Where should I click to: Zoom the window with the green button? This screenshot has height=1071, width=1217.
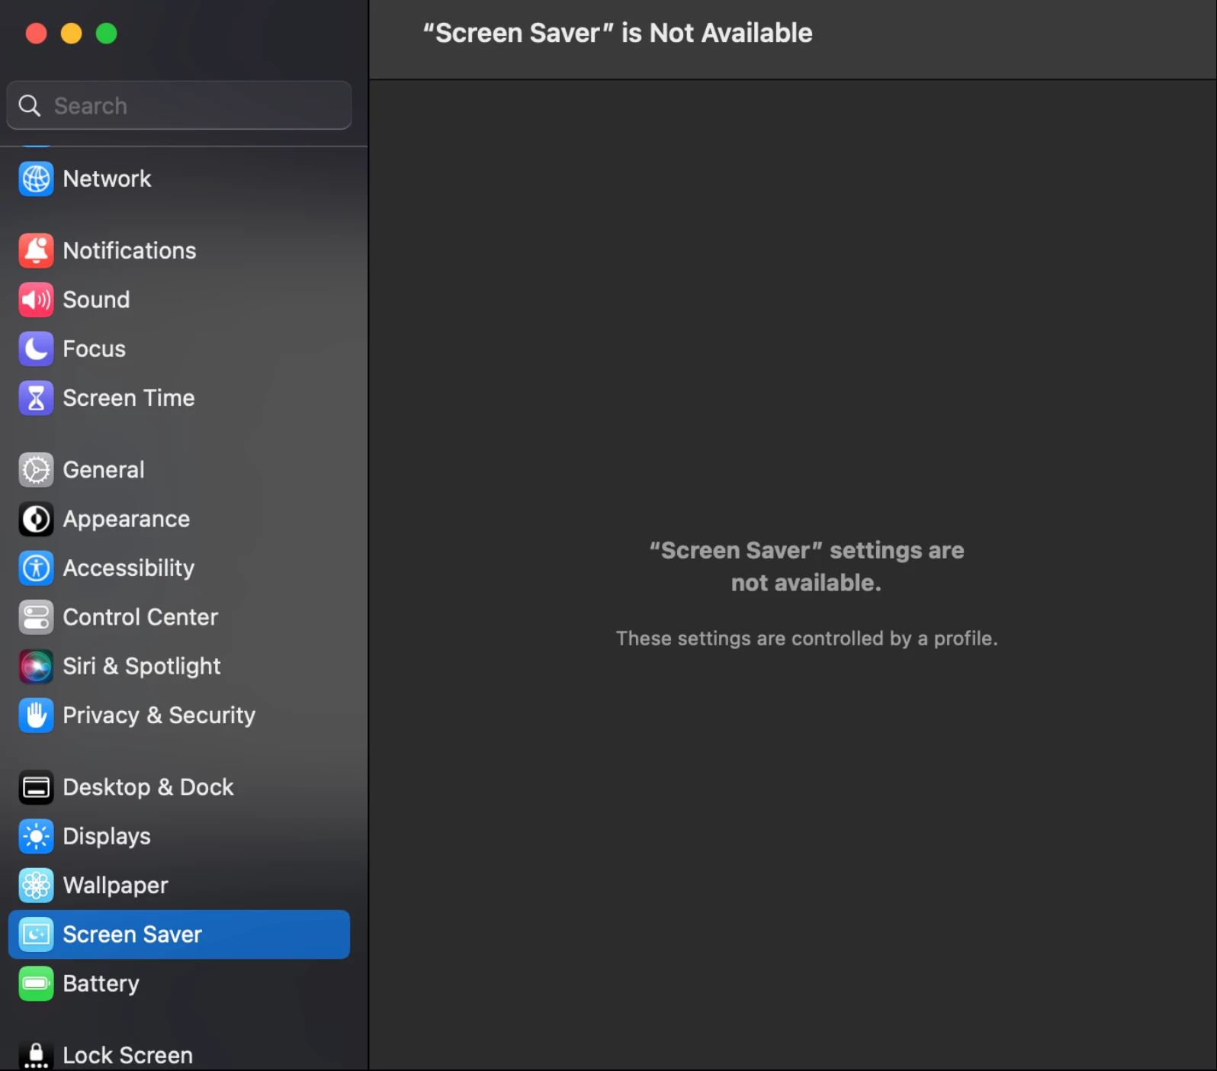pos(106,34)
